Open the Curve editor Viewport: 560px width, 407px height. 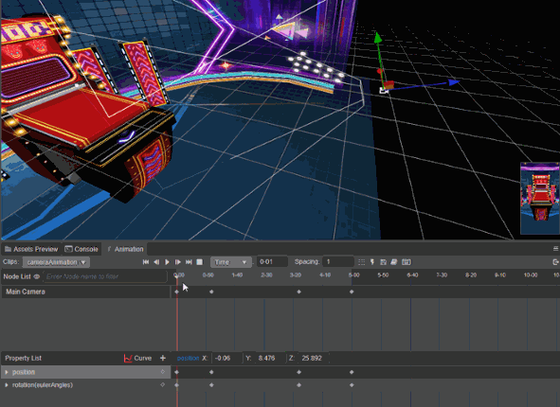point(137,358)
